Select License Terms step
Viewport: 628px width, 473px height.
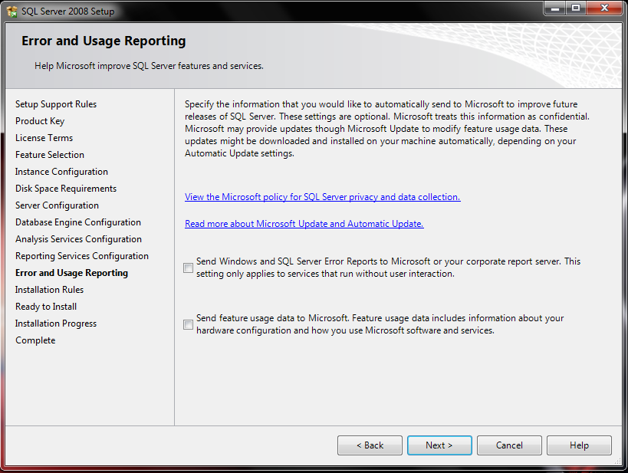[44, 138]
